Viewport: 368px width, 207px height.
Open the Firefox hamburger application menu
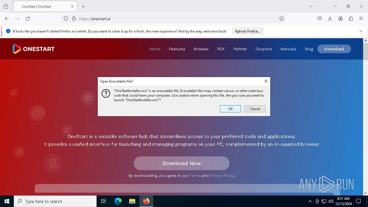pyautogui.click(x=361, y=18)
